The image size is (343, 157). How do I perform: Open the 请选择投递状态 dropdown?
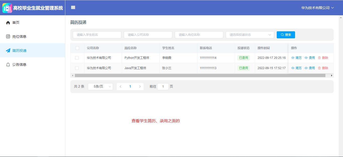250,35
